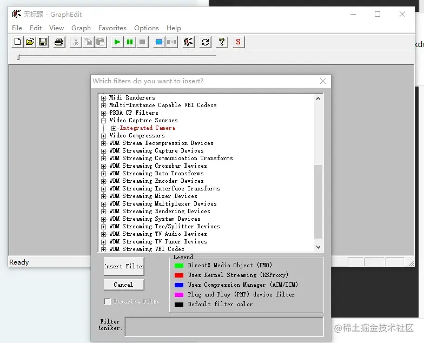The width and height of the screenshot is (424, 343).
Task: Toggle the Favorite Filter checkbox
Action: [x=107, y=301]
